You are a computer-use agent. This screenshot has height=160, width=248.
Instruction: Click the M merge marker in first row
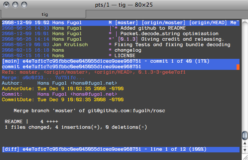click(110, 23)
